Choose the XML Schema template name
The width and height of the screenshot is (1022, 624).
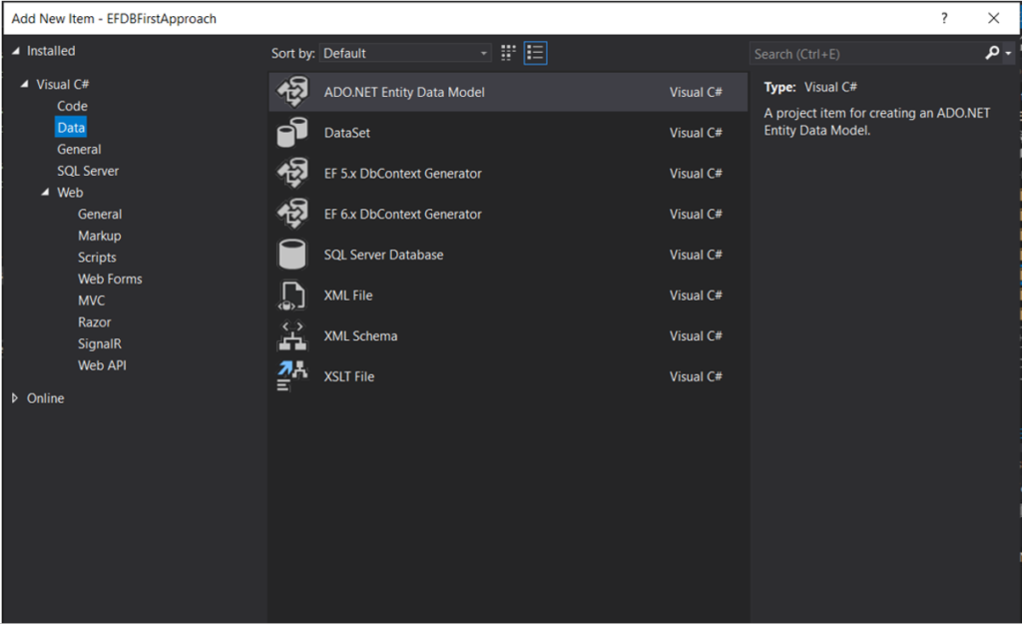click(x=360, y=335)
